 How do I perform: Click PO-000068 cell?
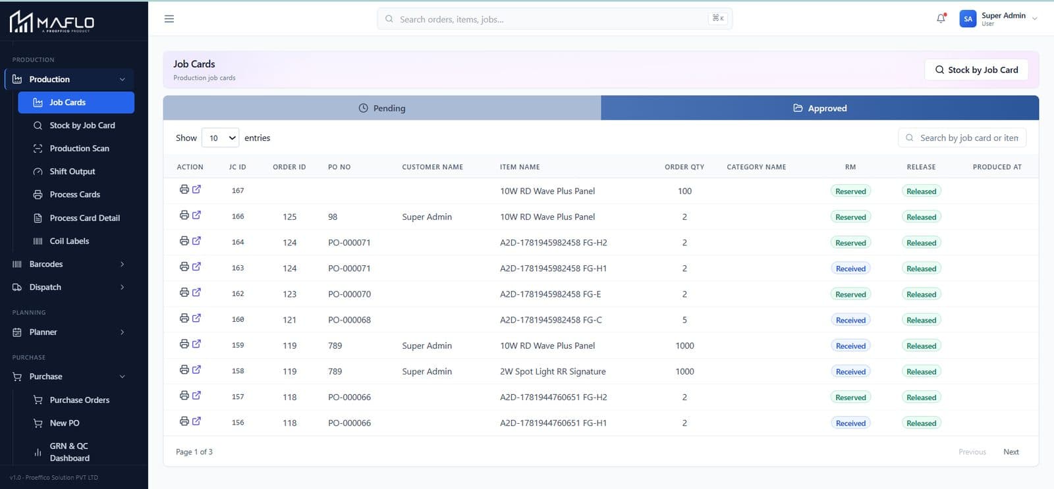point(349,320)
